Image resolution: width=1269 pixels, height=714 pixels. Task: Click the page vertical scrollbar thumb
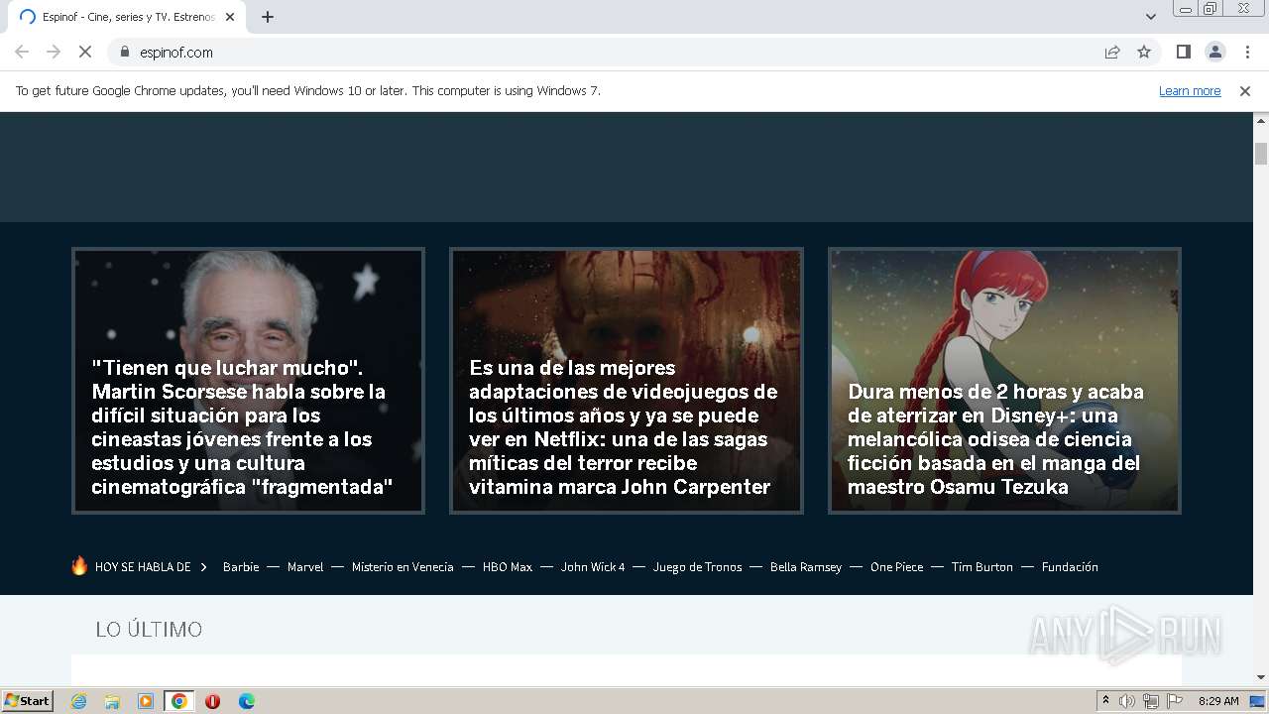point(1261,154)
